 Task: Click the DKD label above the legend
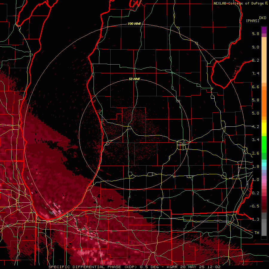click(x=263, y=18)
